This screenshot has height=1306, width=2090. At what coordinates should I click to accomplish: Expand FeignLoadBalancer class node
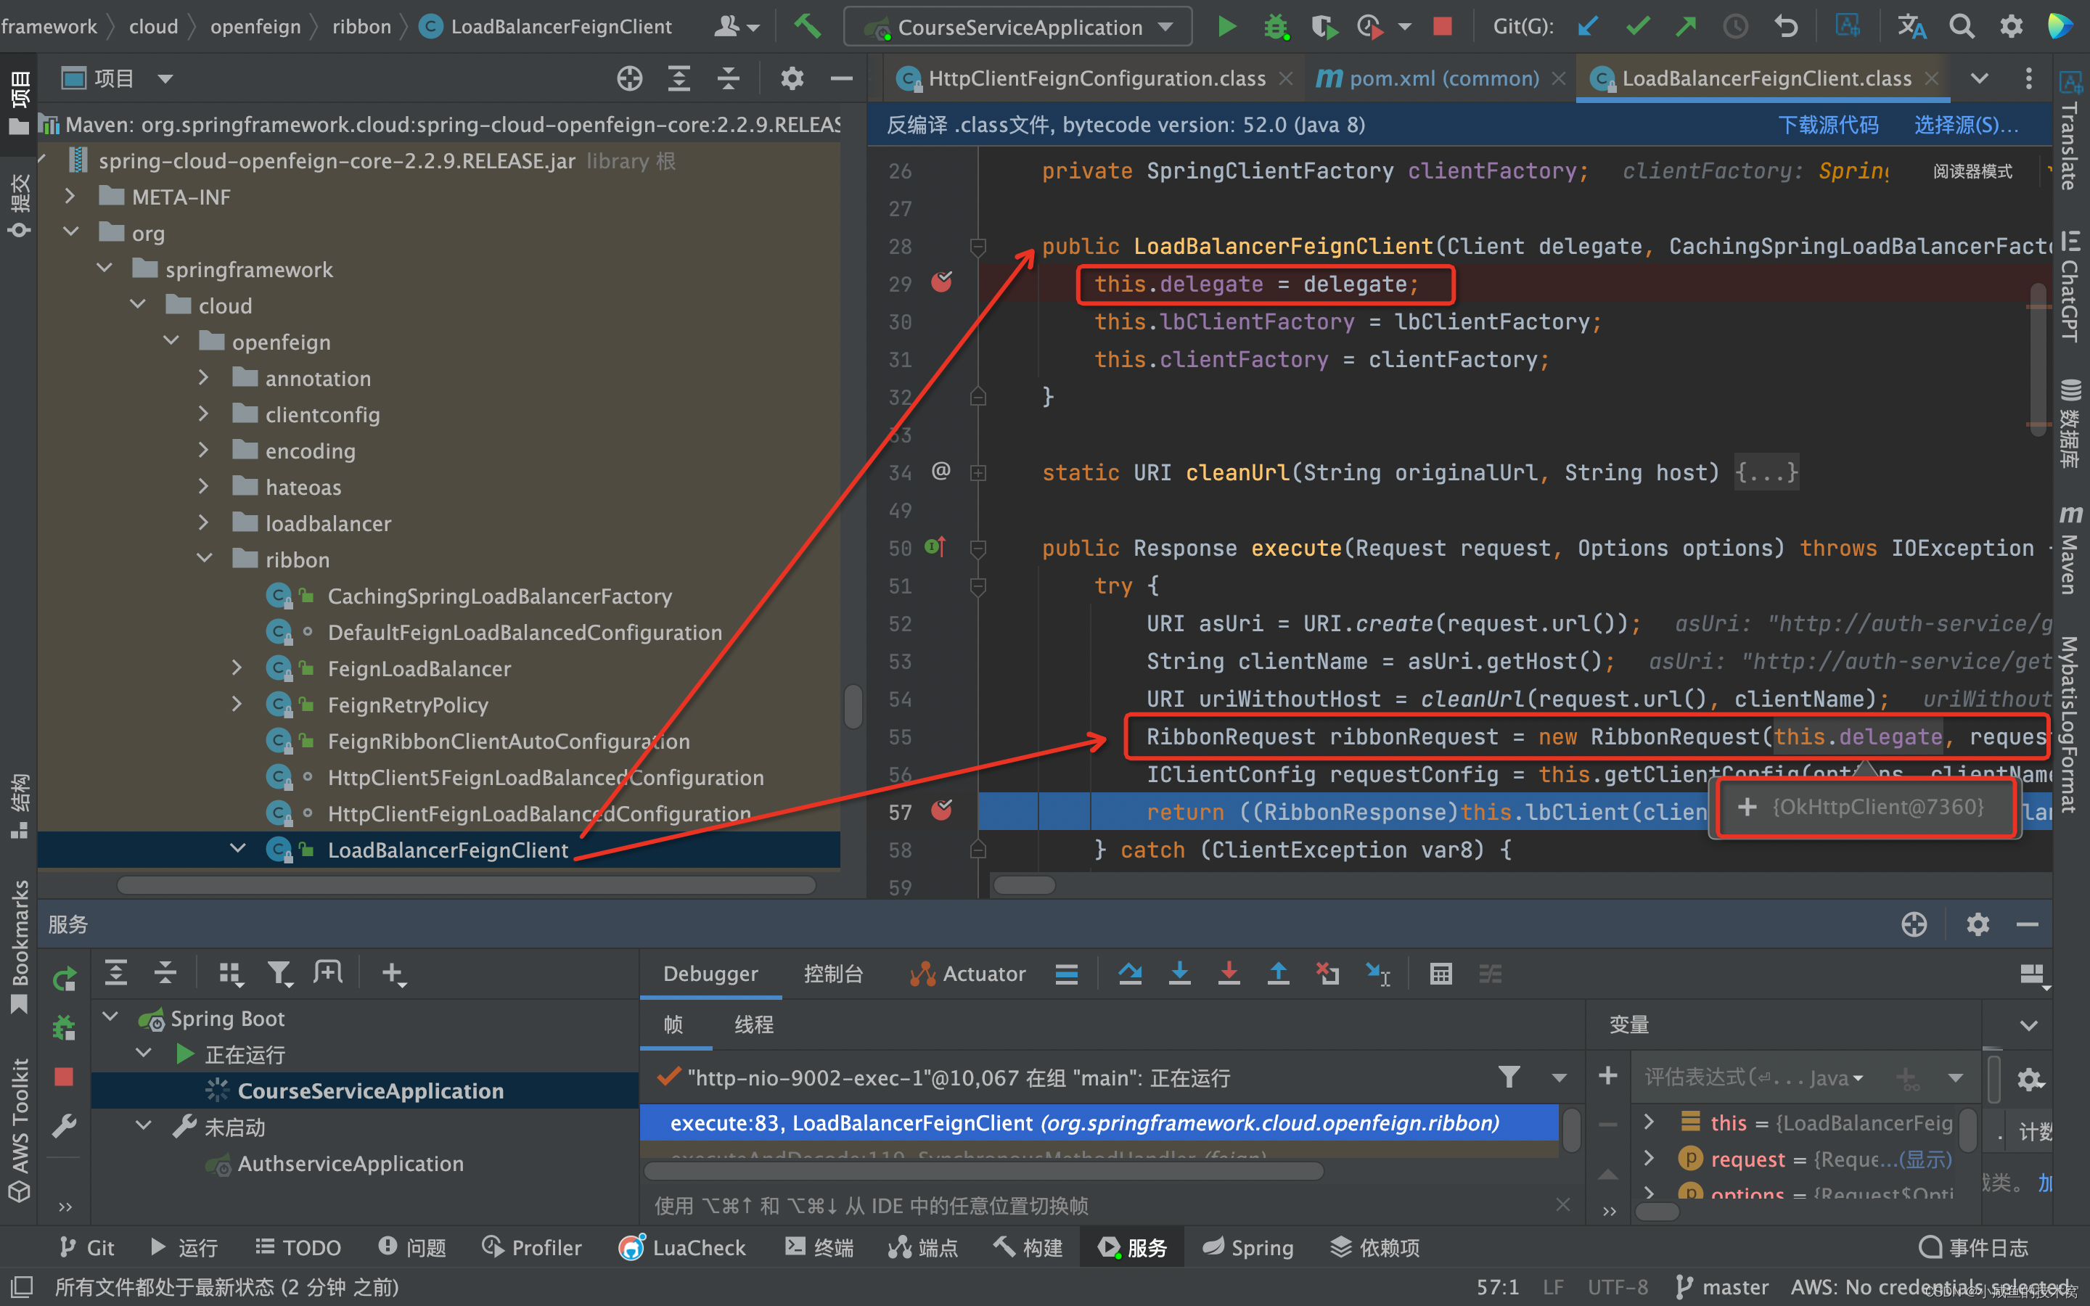pos(237,668)
